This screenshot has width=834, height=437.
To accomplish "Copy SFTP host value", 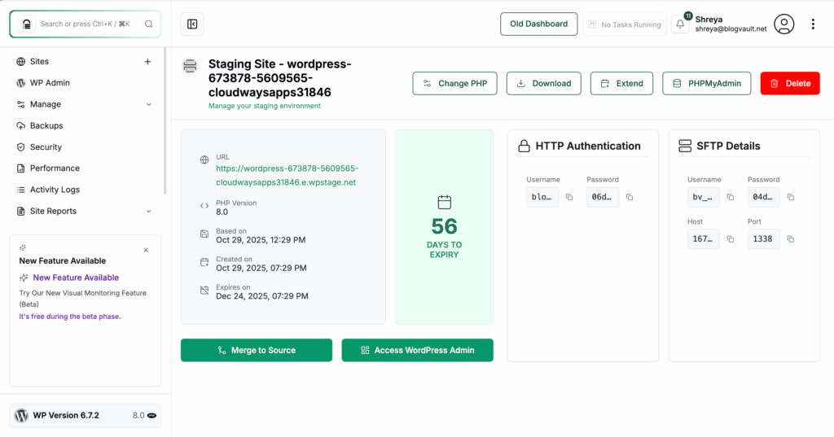I will (x=731, y=239).
